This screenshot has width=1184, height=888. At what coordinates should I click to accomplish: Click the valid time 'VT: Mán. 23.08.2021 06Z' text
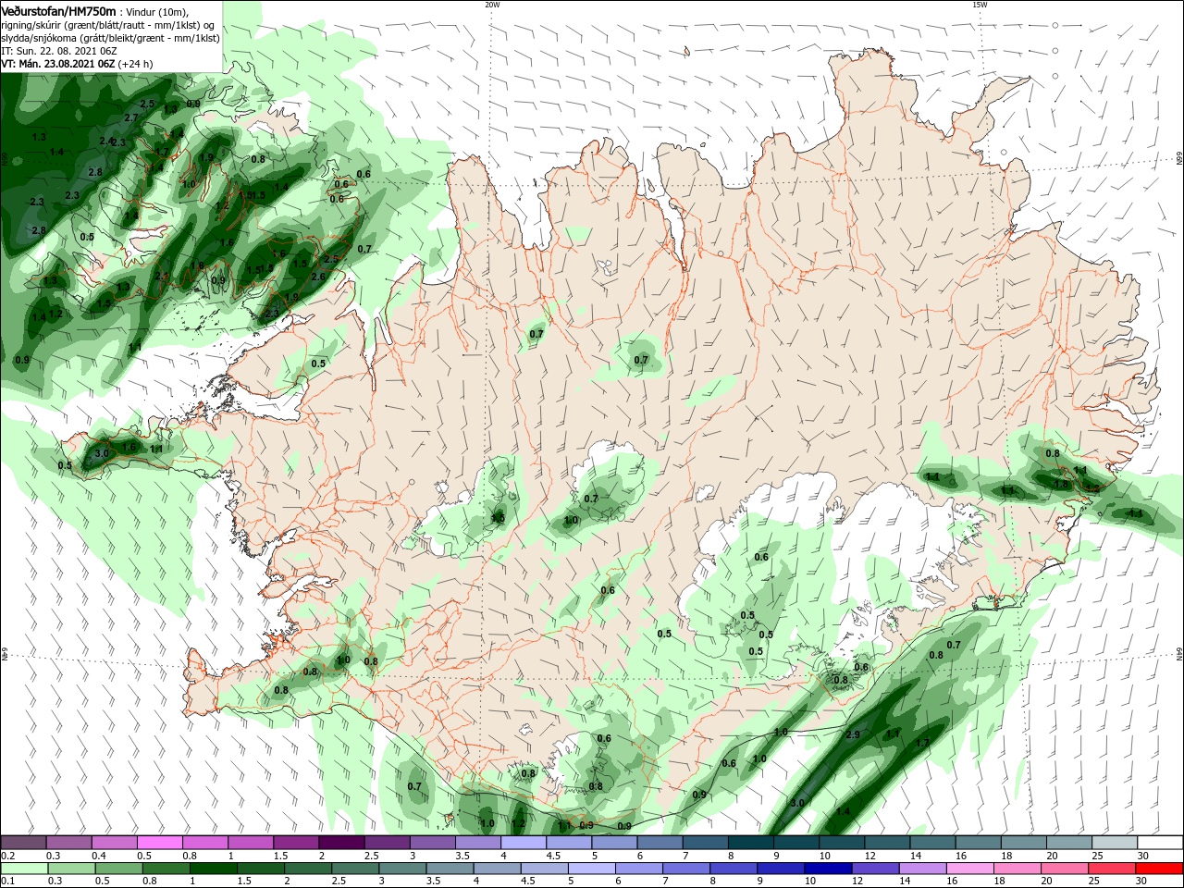(57, 64)
